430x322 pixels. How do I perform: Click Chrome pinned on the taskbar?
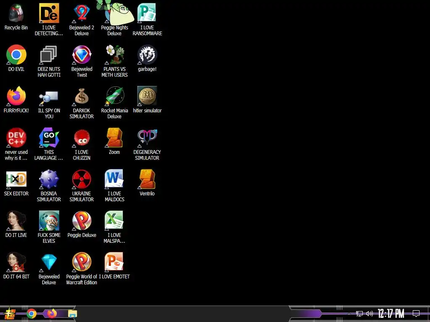31,314
